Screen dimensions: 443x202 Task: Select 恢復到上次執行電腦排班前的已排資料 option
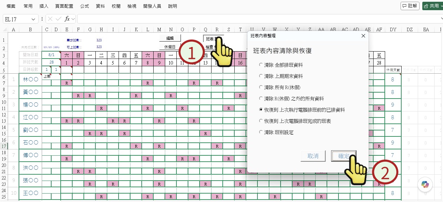(x=261, y=110)
